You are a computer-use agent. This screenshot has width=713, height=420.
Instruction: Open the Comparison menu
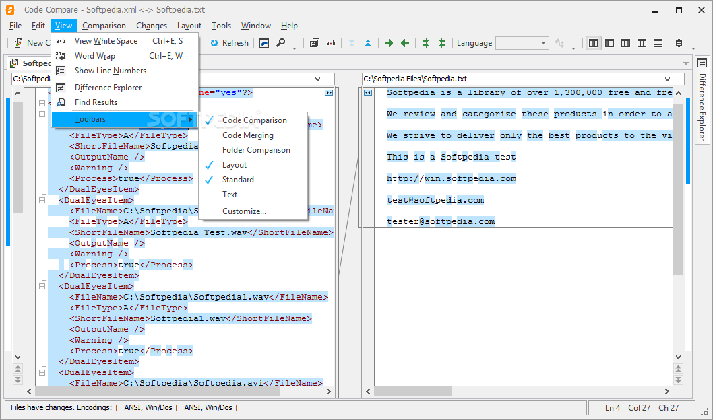tap(104, 26)
